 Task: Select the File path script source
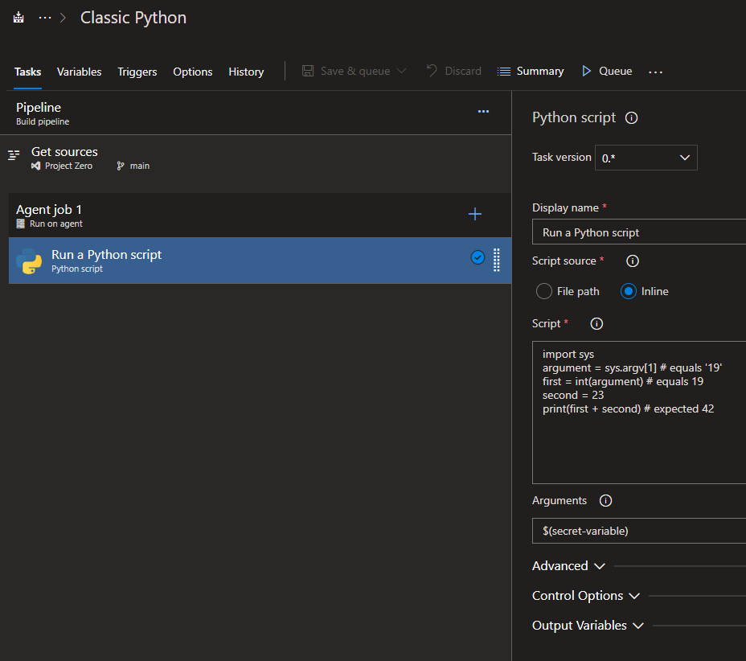543,291
